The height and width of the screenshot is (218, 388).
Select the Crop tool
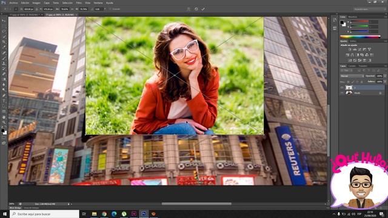4,42
